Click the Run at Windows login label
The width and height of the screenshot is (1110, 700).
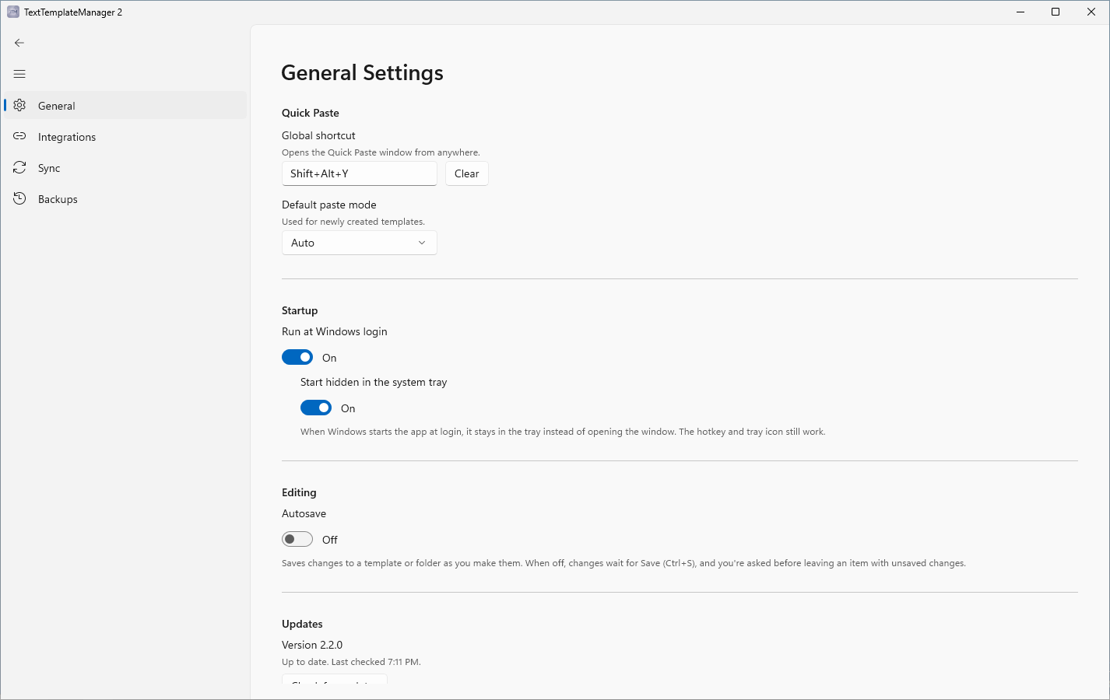[x=334, y=331]
